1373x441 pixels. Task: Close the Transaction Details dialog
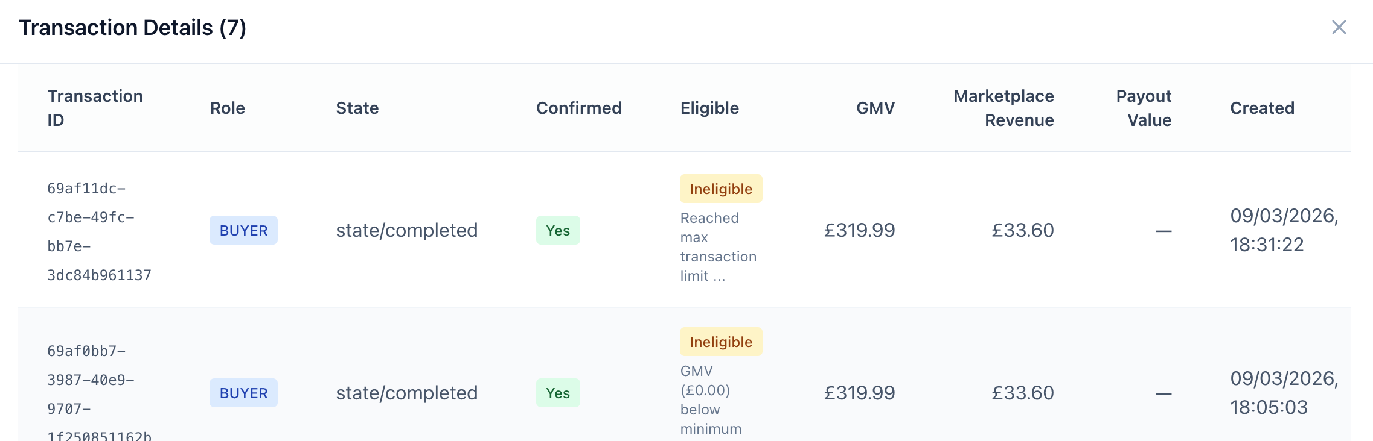[1339, 27]
